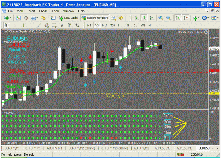
Task: Open the Strategy Tester magnifier icon
Action: 113,18
